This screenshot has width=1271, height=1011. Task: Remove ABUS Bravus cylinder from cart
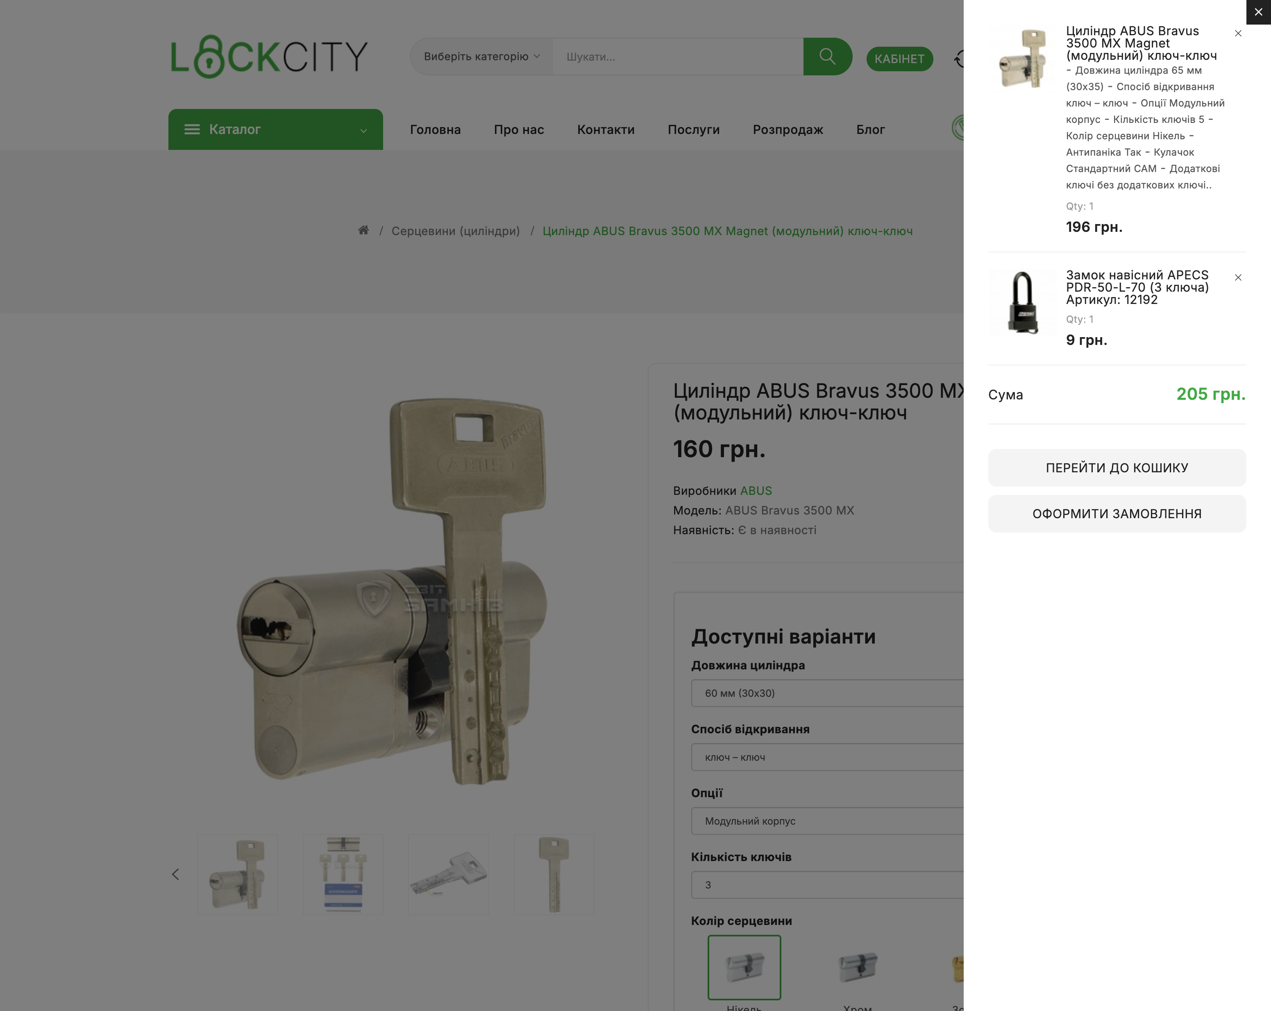(1238, 34)
